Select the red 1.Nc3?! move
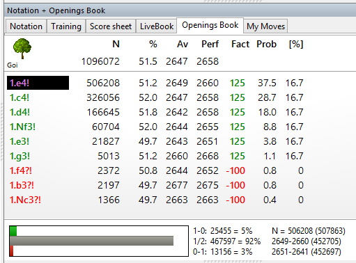Viewport: 356px width, 263px height. (x=25, y=200)
